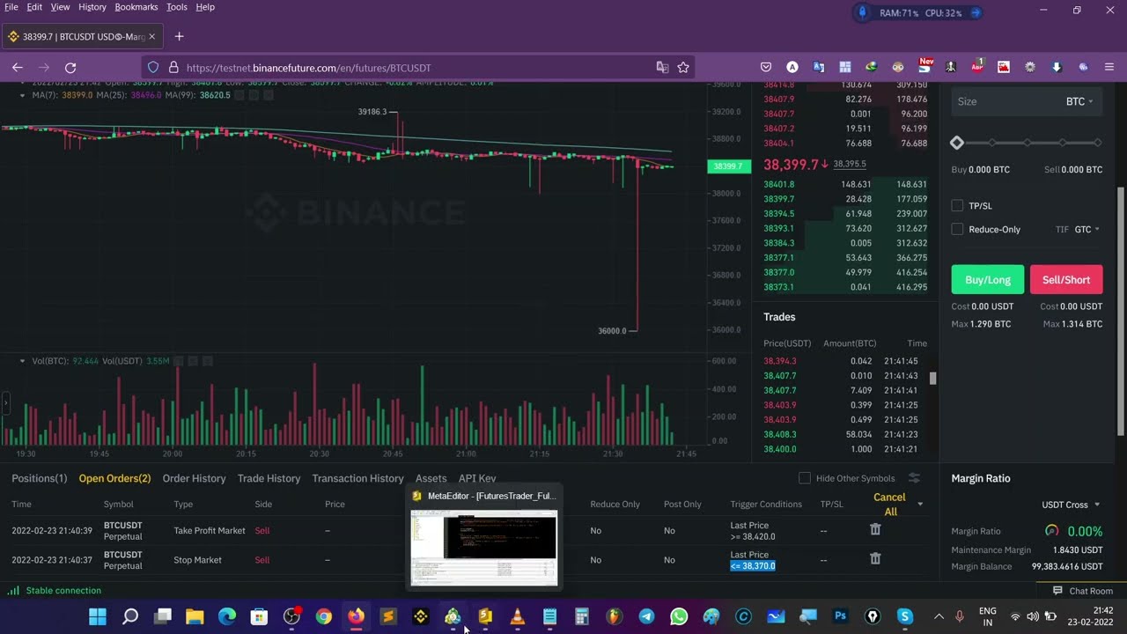Image resolution: width=1127 pixels, height=634 pixels.
Task: Click the browser Back arrow
Action: (17, 67)
